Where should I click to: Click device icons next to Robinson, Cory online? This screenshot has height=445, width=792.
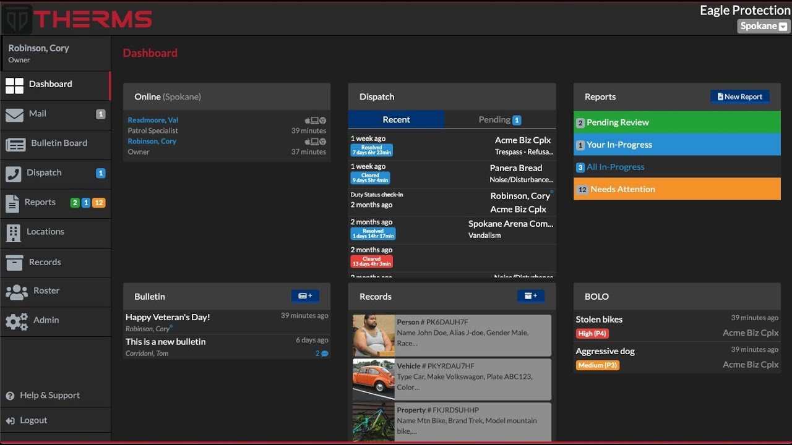pos(316,142)
